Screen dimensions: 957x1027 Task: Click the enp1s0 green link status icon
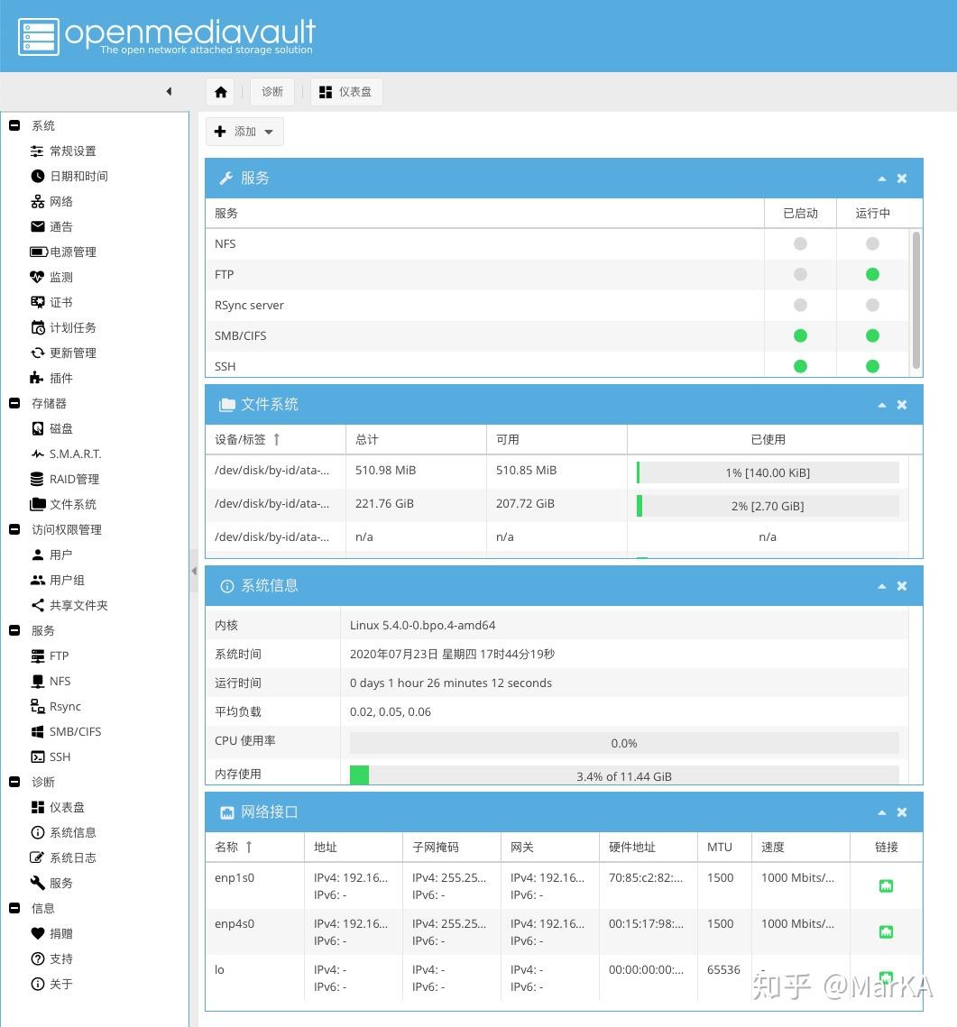(886, 886)
